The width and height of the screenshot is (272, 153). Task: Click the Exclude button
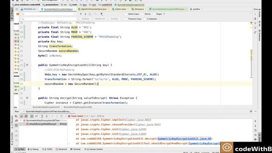(114, 19)
